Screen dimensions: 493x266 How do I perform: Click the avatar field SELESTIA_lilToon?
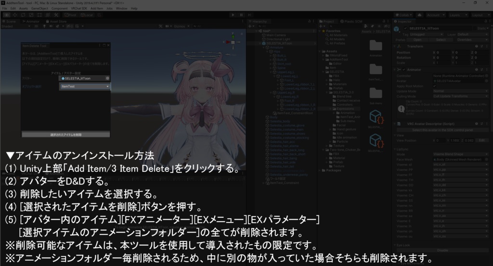pyautogui.click(x=83, y=78)
